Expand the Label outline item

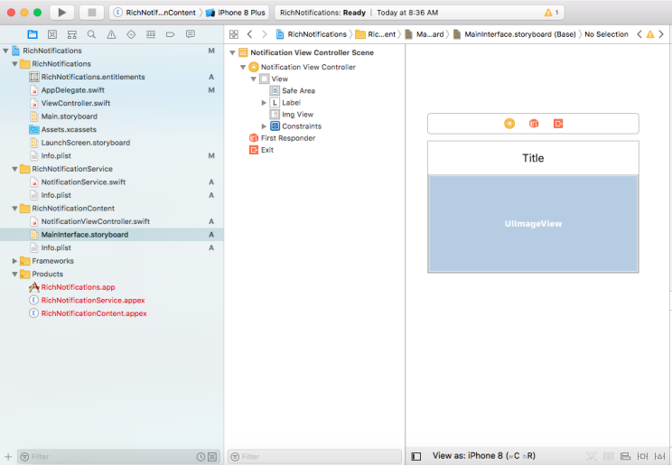coord(264,102)
